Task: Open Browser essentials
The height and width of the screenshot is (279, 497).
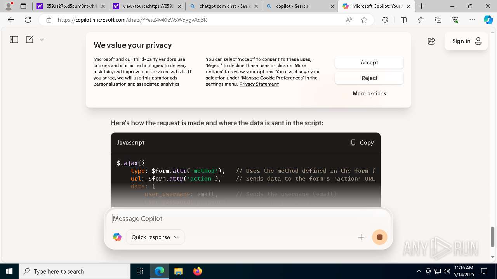Action: click(455, 20)
